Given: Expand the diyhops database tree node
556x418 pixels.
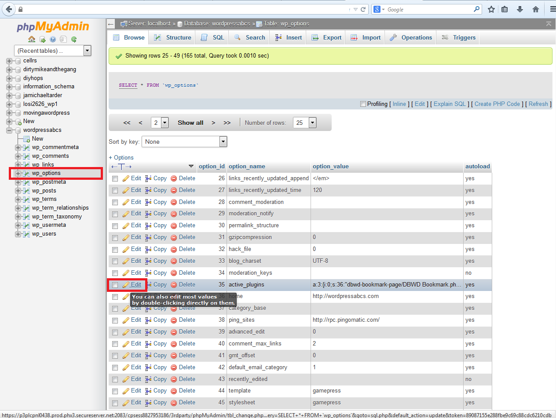Looking at the screenshot, I should point(9,78).
